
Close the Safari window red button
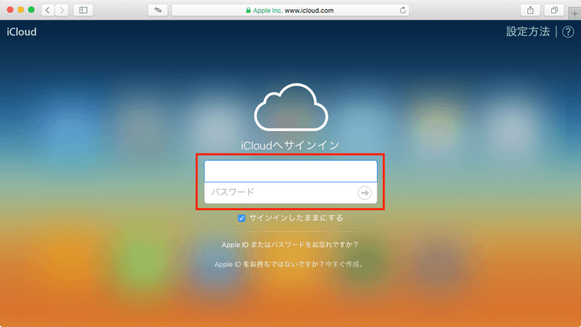[10, 10]
